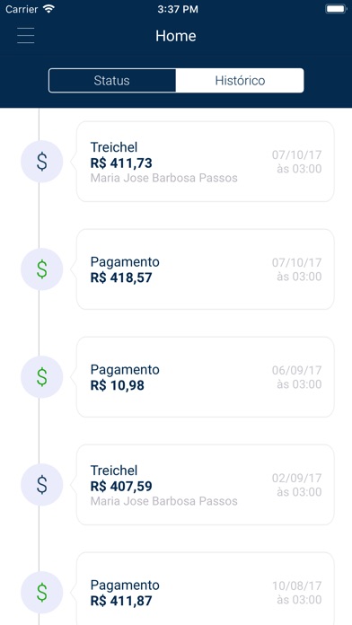Open the Pagamento R$ 411,87 card

coord(205,589)
